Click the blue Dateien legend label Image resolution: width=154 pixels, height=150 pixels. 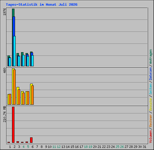(x=151, y=74)
